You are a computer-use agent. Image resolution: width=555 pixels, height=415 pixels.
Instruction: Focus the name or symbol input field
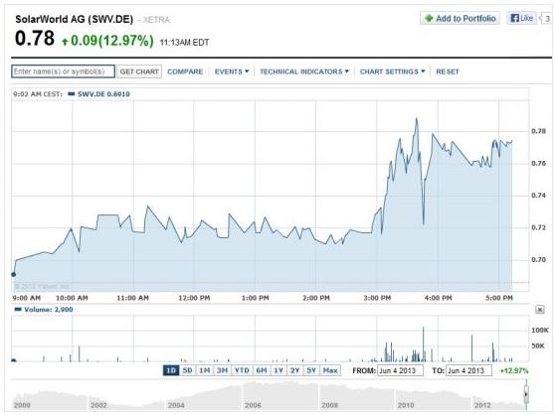63,71
